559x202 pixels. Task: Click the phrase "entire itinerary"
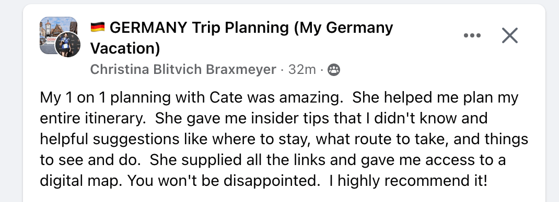pyautogui.click(x=90, y=119)
